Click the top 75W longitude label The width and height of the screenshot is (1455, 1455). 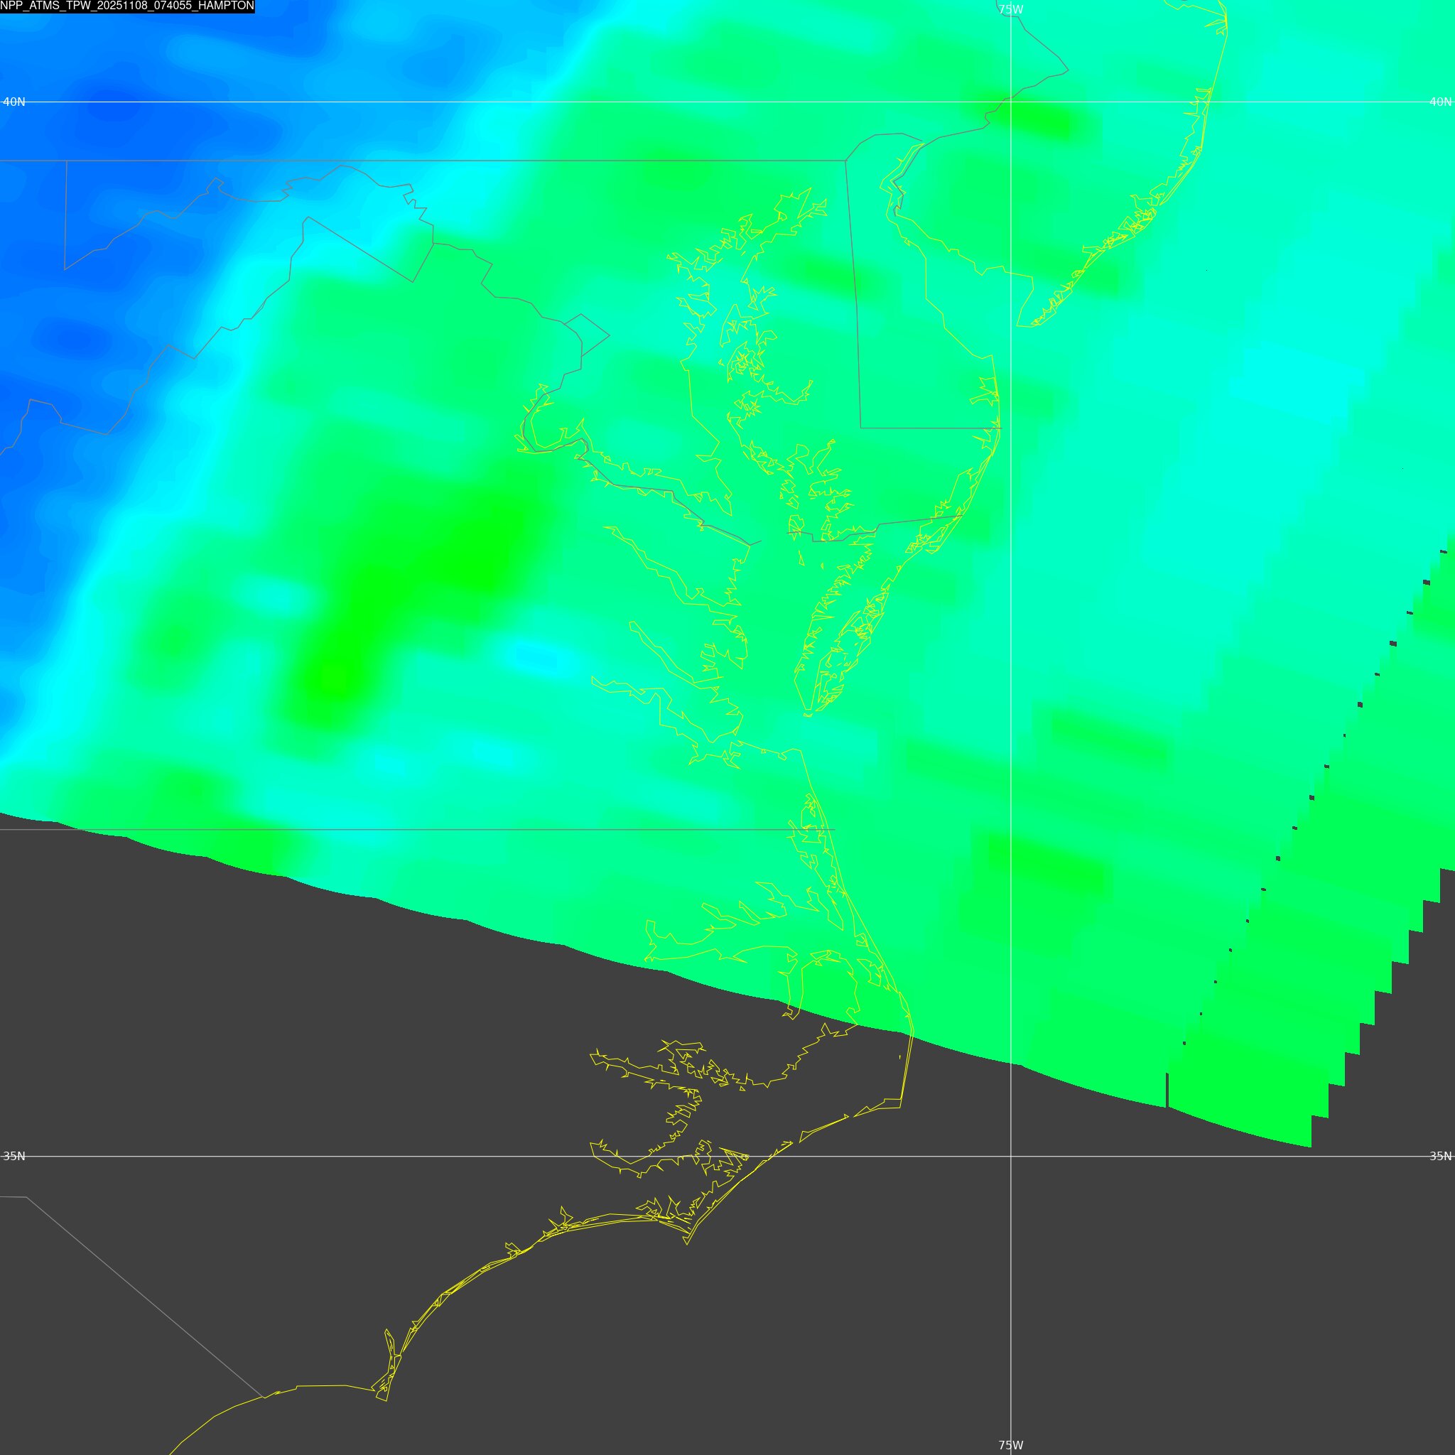[x=1010, y=10]
